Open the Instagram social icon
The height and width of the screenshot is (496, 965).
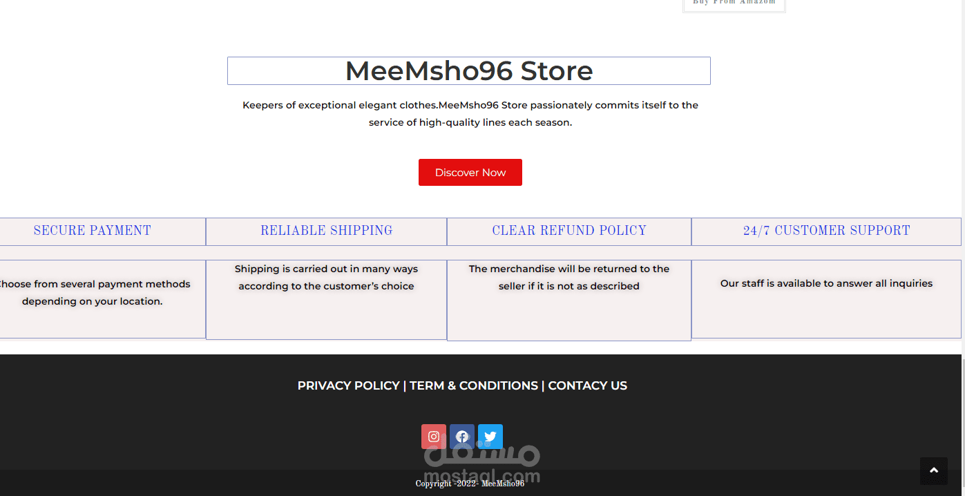pos(434,437)
